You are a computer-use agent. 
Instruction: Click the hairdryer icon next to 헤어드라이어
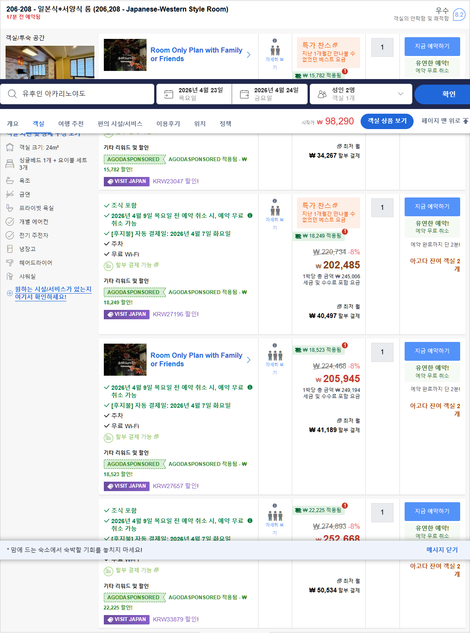click(10, 262)
